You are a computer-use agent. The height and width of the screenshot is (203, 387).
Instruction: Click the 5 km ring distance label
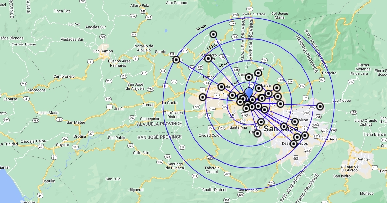point(235,82)
